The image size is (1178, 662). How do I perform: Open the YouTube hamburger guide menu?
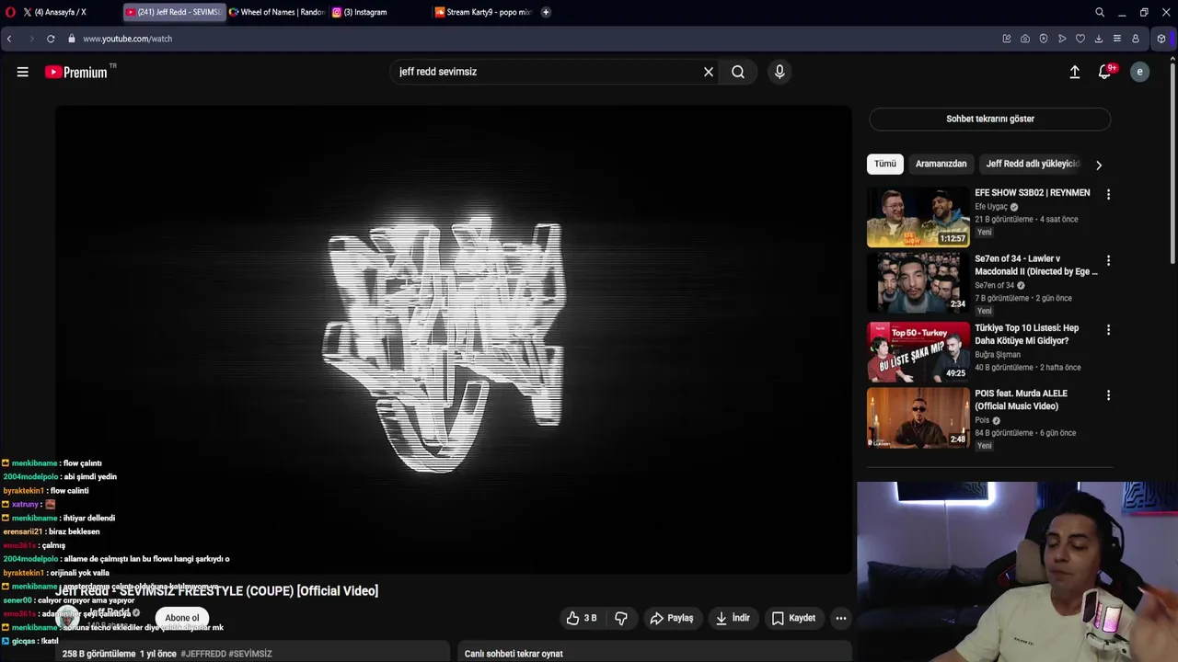22,72
